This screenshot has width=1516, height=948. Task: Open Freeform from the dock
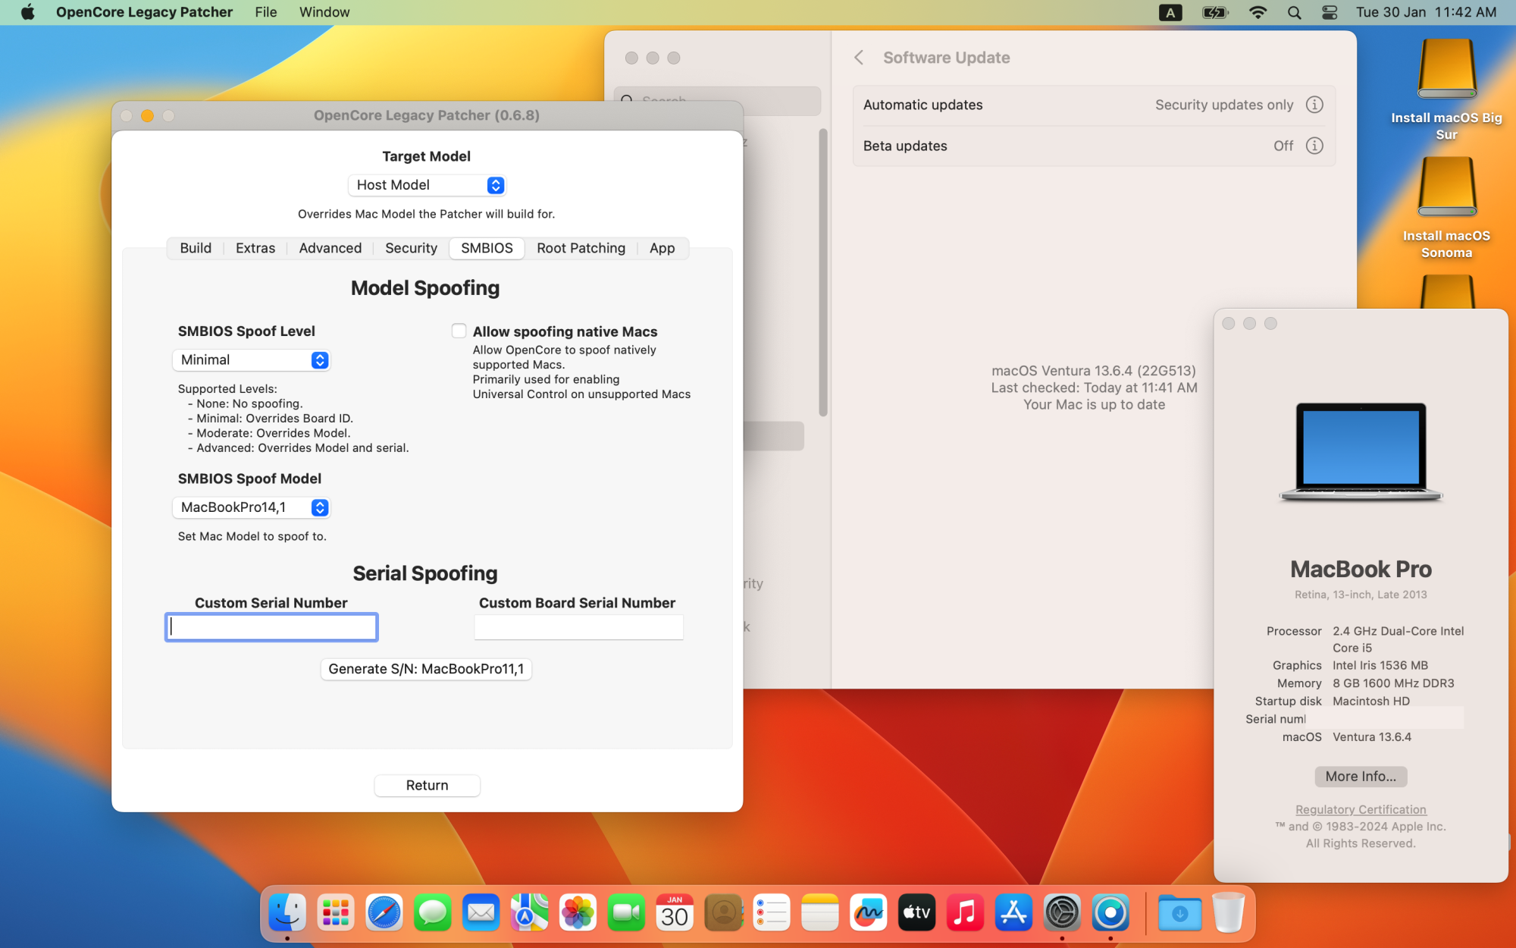tap(868, 913)
